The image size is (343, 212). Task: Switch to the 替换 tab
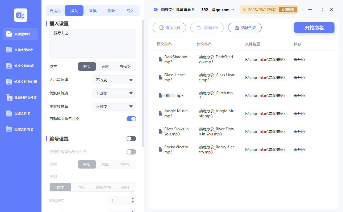(x=93, y=11)
